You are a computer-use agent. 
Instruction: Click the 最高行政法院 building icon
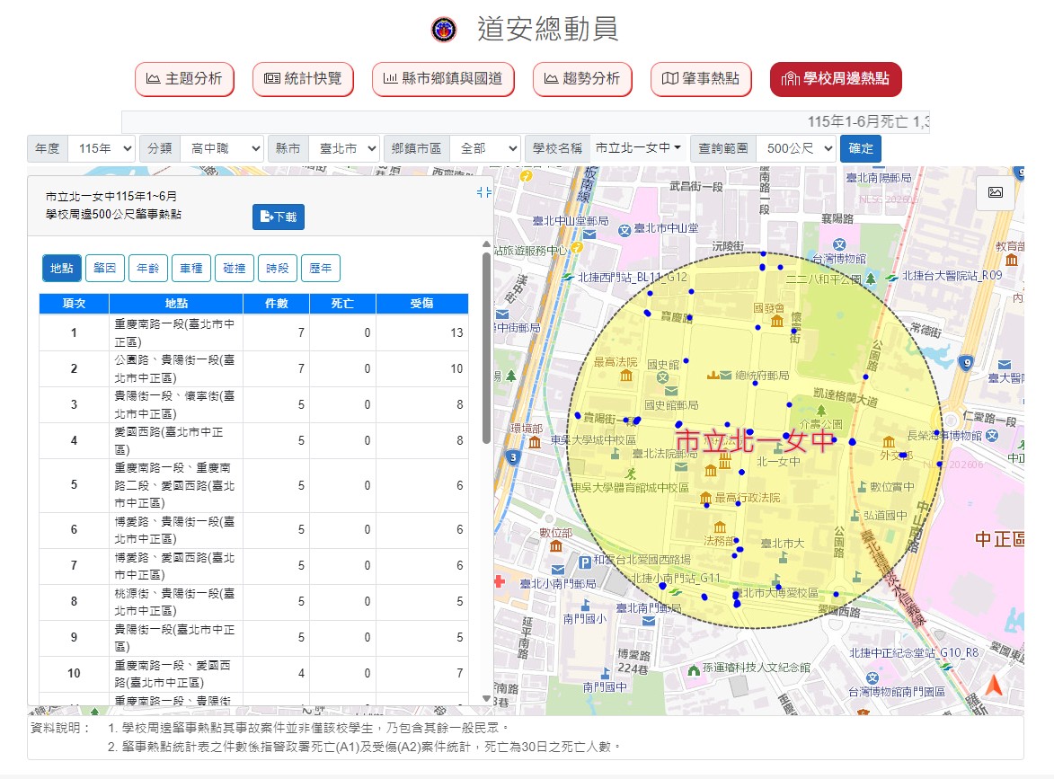coord(705,498)
